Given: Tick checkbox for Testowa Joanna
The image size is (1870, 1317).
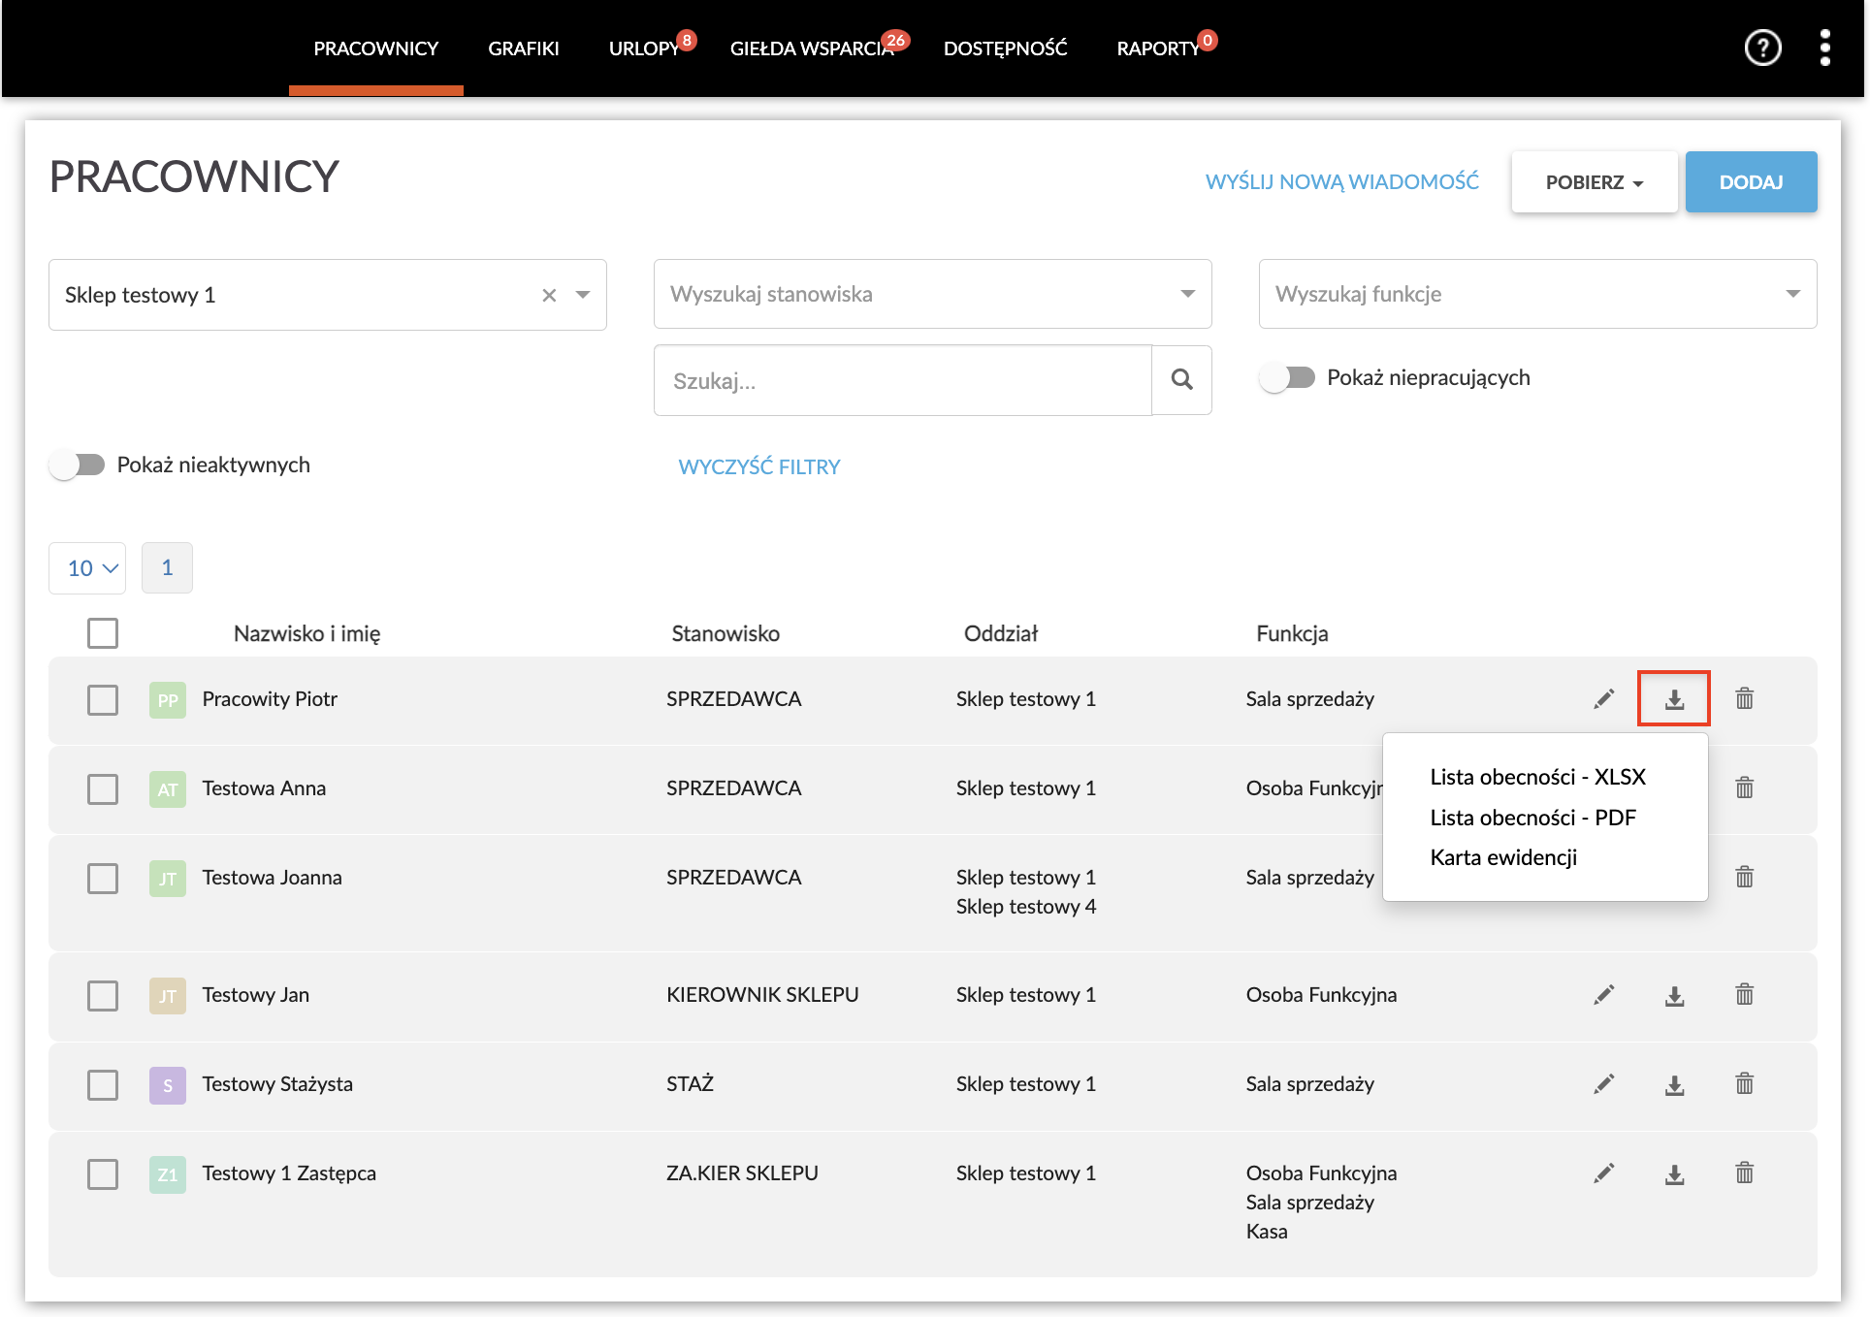Looking at the screenshot, I should point(103,878).
